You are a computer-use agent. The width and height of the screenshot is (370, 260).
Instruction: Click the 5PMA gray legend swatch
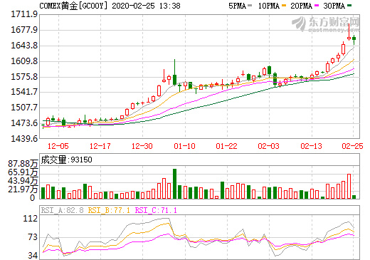250,5
